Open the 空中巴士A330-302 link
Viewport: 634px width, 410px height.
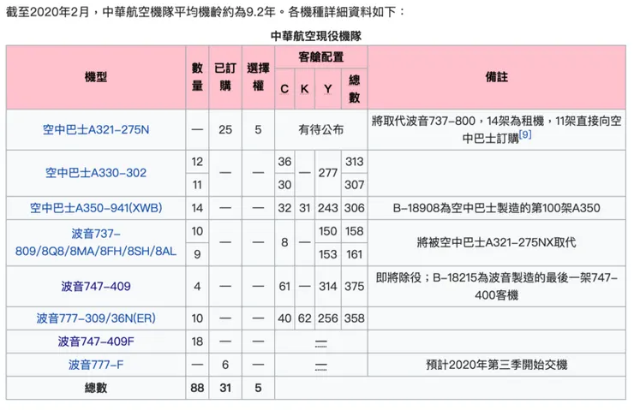click(x=96, y=173)
